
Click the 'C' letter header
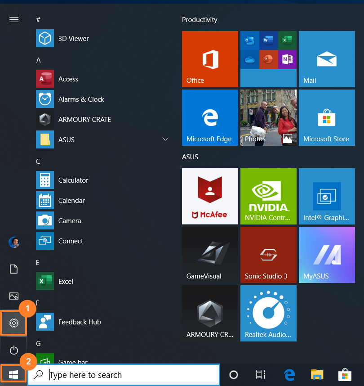click(x=38, y=161)
